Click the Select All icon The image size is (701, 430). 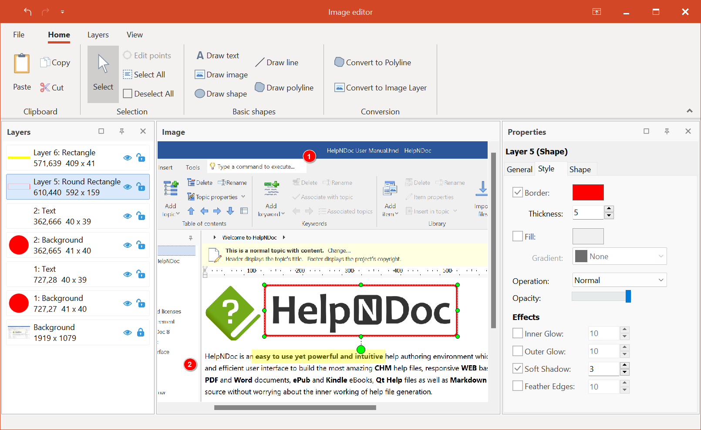pyautogui.click(x=128, y=74)
